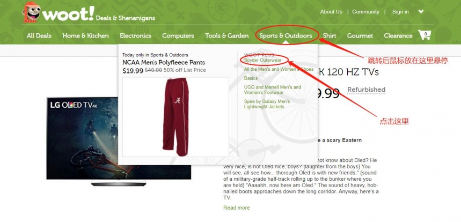The height and width of the screenshot is (222, 461).
Task: Open the About Us page
Action: 331,12
